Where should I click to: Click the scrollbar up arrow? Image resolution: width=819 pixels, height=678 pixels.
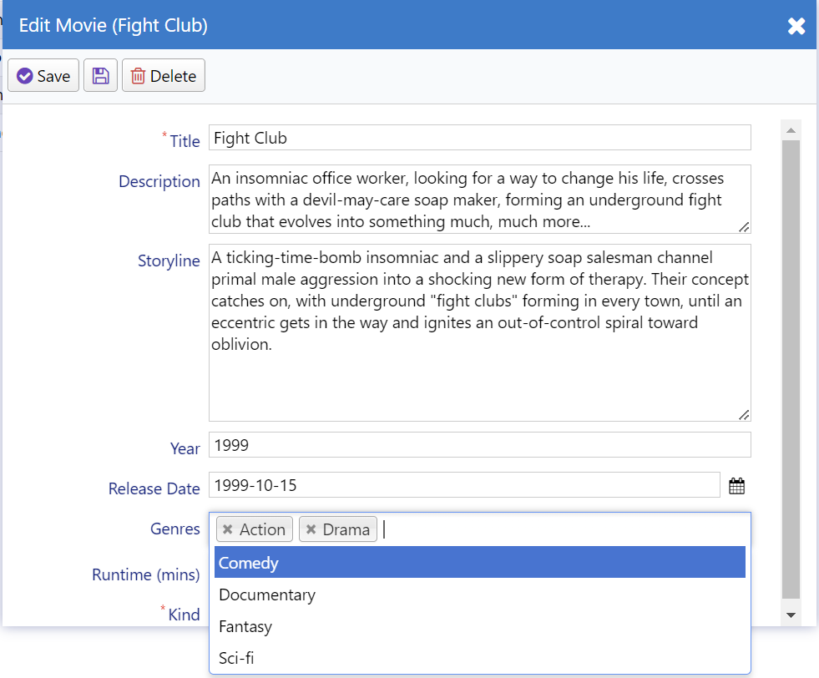(791, 130)
